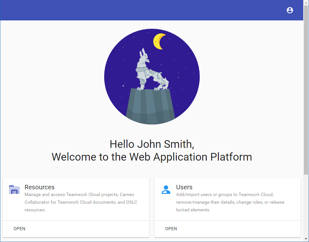Click the blue top header bar
Image resolution: width=309 pixels, height=242 pixels.
(143, 10)
